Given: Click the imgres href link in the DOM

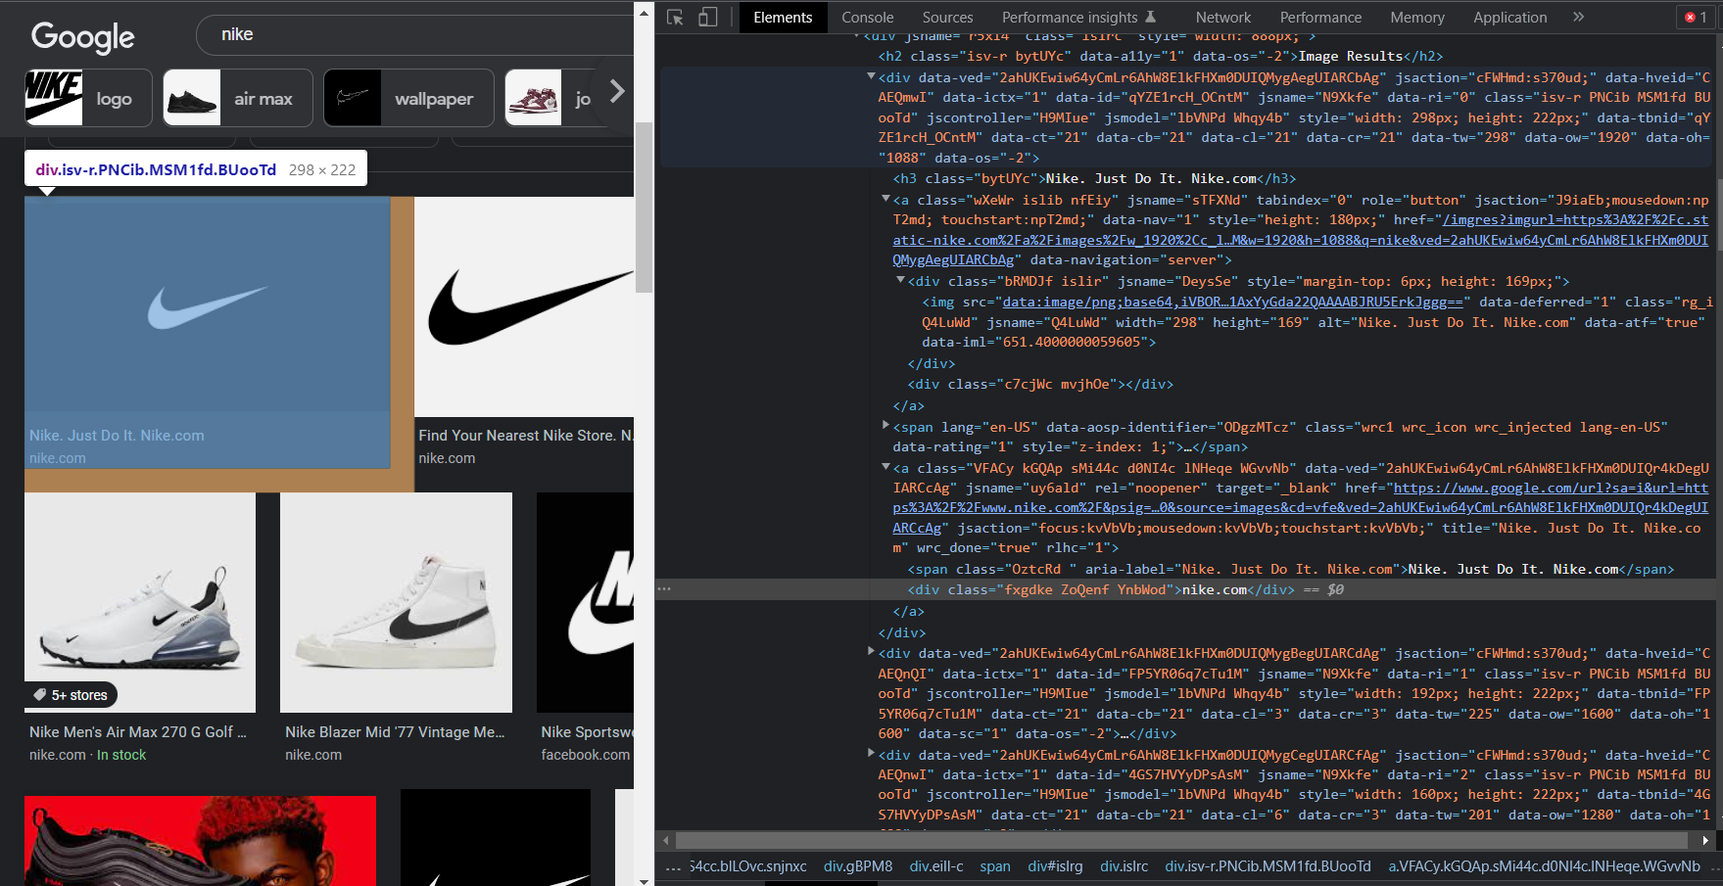Looking at the screenshot, I should click(x=1300, y=240).
